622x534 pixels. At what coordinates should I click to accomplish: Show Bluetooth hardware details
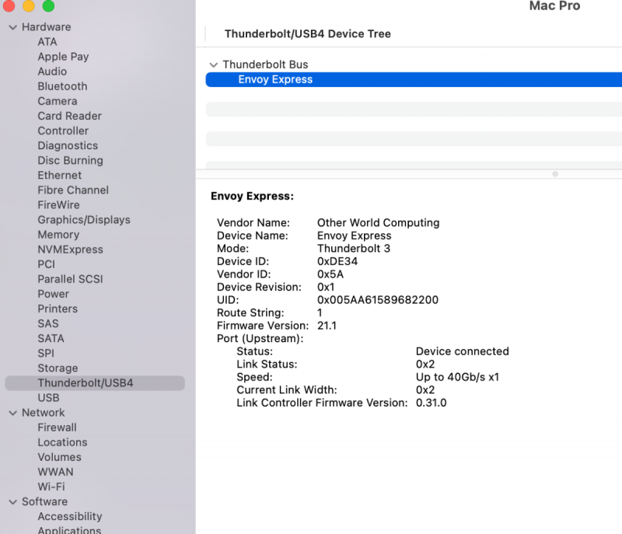pos(62,86)
